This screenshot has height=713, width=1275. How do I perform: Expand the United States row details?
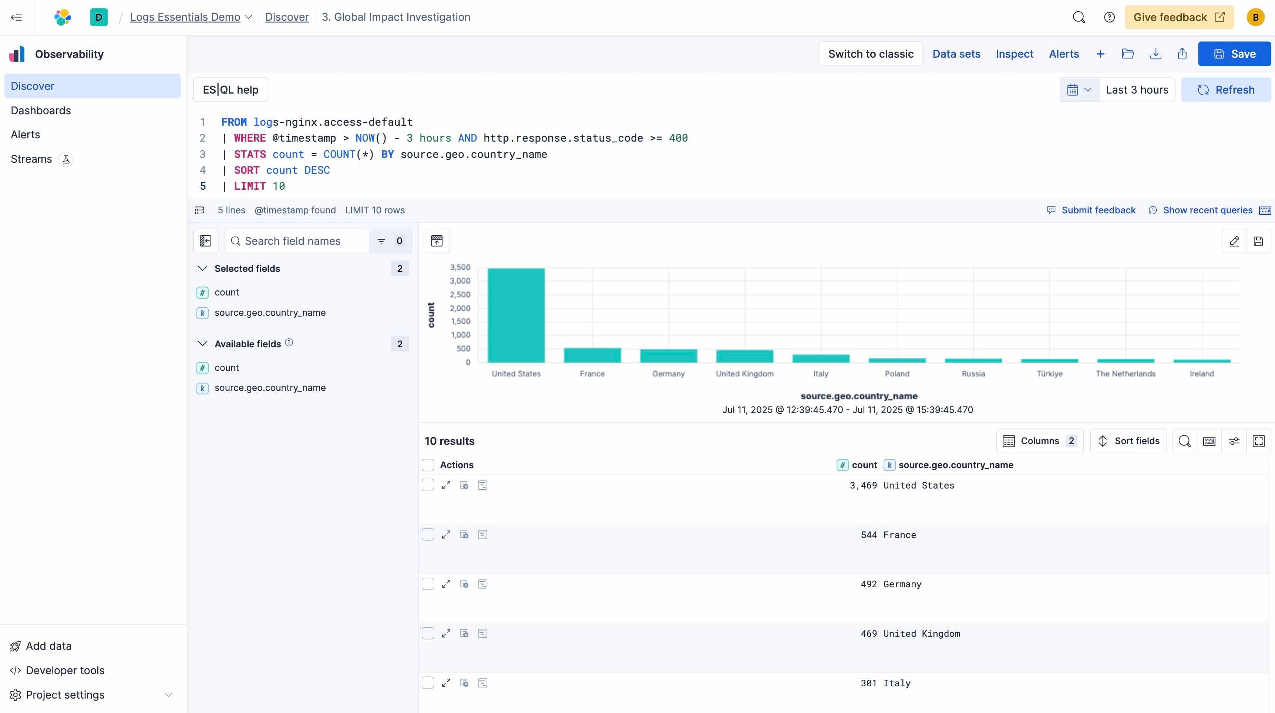pos(446,485)
